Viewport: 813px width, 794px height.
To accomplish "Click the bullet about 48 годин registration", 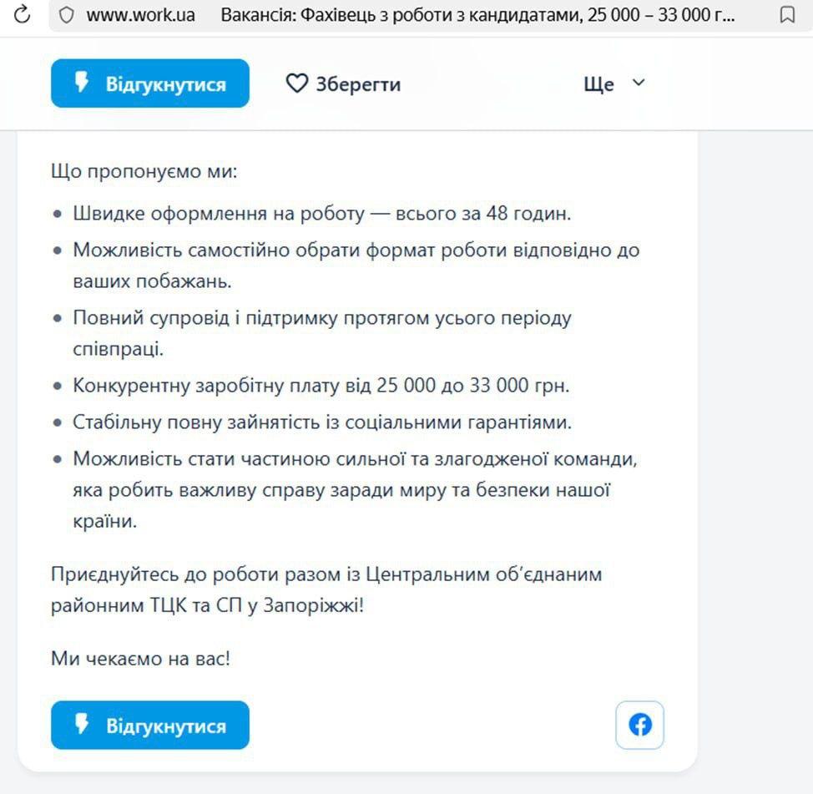I will pyautogui.click(x=321, y=214).
